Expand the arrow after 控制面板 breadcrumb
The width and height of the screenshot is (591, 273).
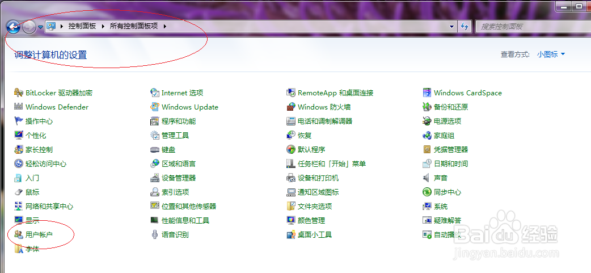point(103,27)
